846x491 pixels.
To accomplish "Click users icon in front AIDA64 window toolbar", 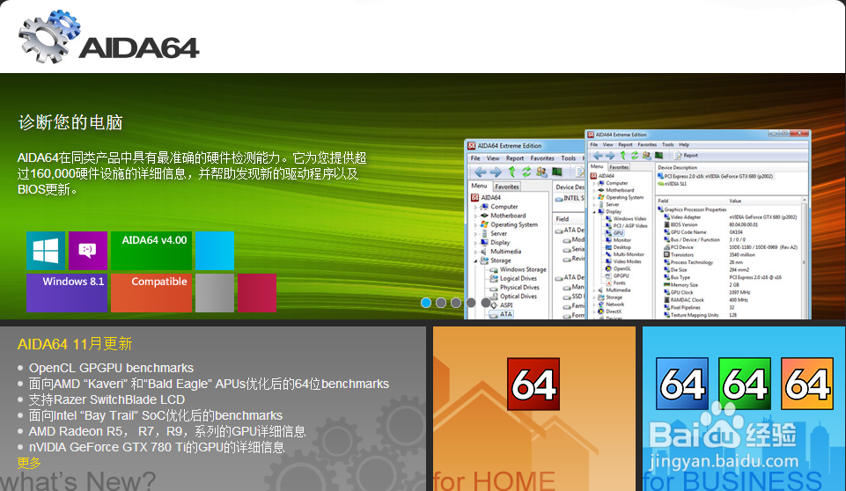I will [646, 156].
